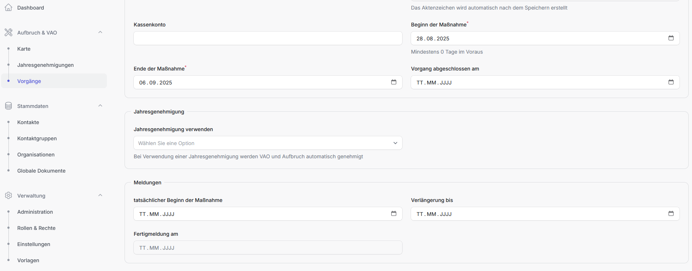Image resolution: width=692 pixels, height=271 pixels.
Task: Navigate to Kontakte page
Action: click(28, 122)
